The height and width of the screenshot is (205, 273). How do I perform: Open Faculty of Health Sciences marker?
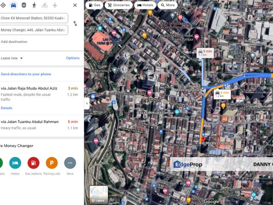click(253, 56)
